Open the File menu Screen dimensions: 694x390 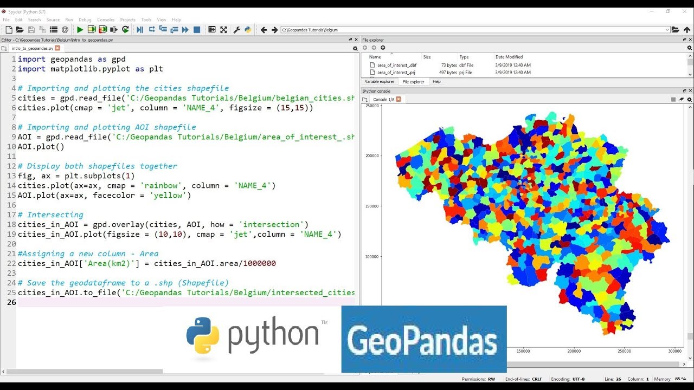tap(7, 20)
